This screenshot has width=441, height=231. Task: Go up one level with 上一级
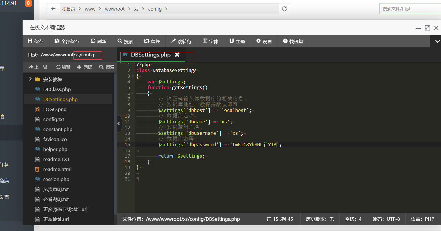click(x=38, y=67)
